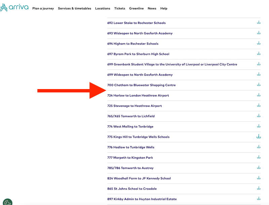Click the Arriva logo
The height and width of the screenshot is (205, 269).
[14, 7]
